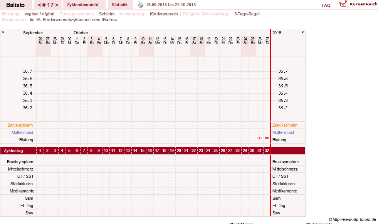The height and width of the screenshot is (224, 378).
Task: Click the red bleeding bar on cycle day 32
Action: pos(267,138)
